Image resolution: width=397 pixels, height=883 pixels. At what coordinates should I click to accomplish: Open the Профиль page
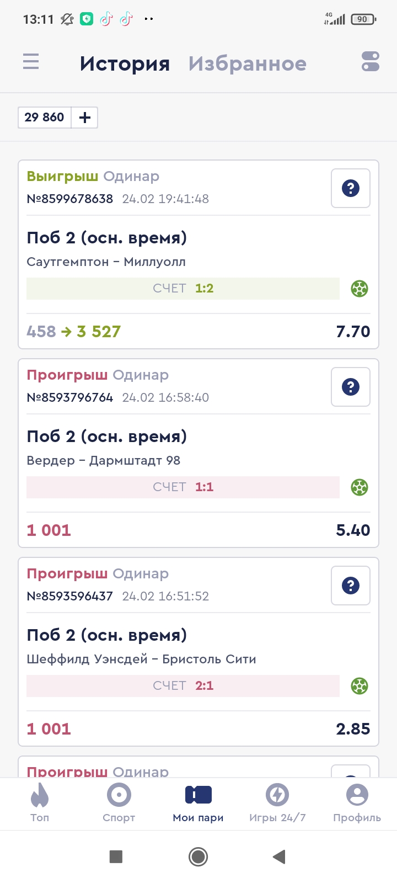point(357,803)
